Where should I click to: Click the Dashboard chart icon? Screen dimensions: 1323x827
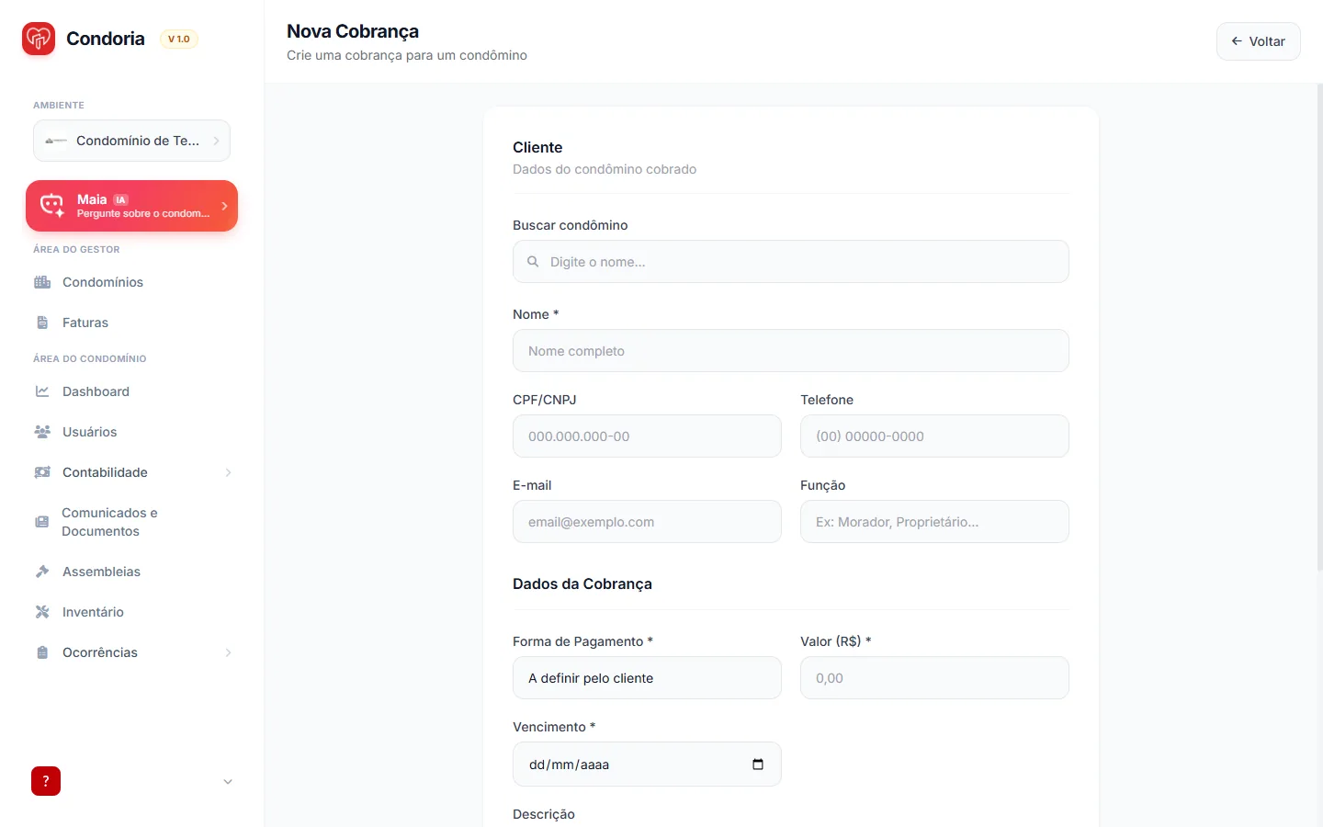42,391
